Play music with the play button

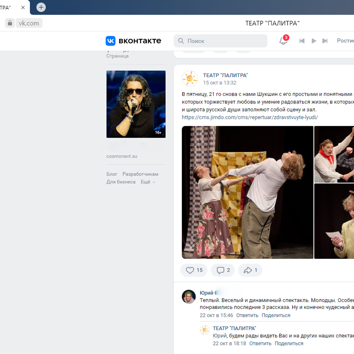click(314, 41)
